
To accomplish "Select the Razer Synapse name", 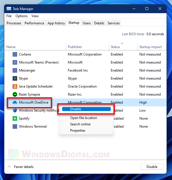I will pyautogui.click(x=29, y=94).
